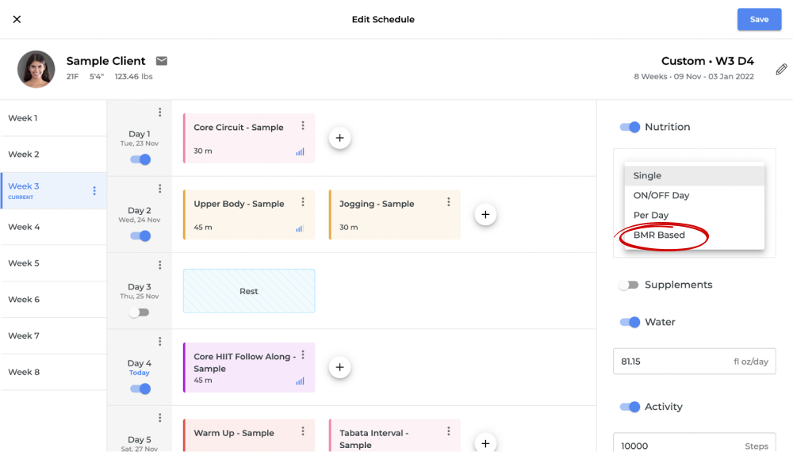Turn on the Day 3 rest day toggle
The width and height of the screenshot is (793, 452).
click(140, 312)
